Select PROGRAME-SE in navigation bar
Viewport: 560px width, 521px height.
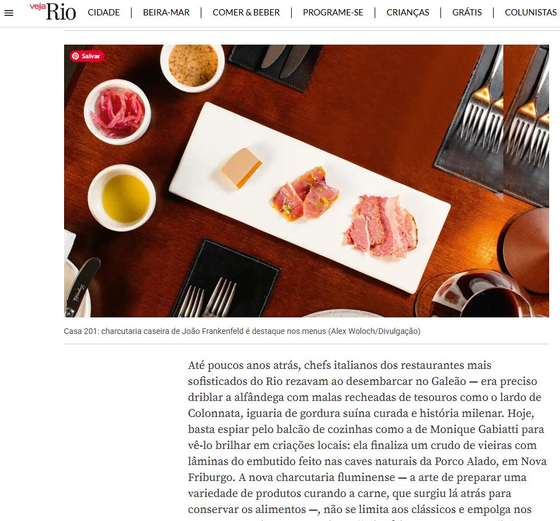point(333,13)
